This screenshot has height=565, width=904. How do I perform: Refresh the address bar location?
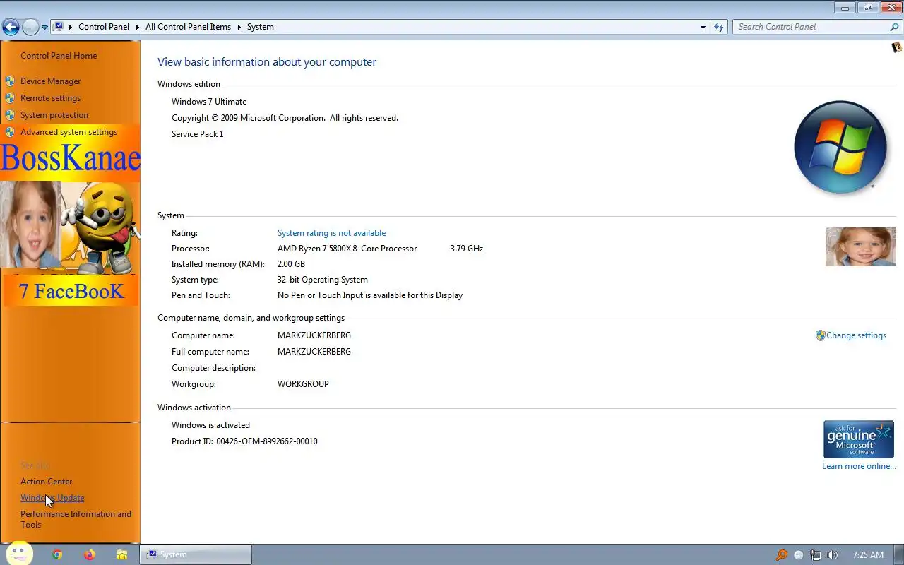[x=719, y=27]
